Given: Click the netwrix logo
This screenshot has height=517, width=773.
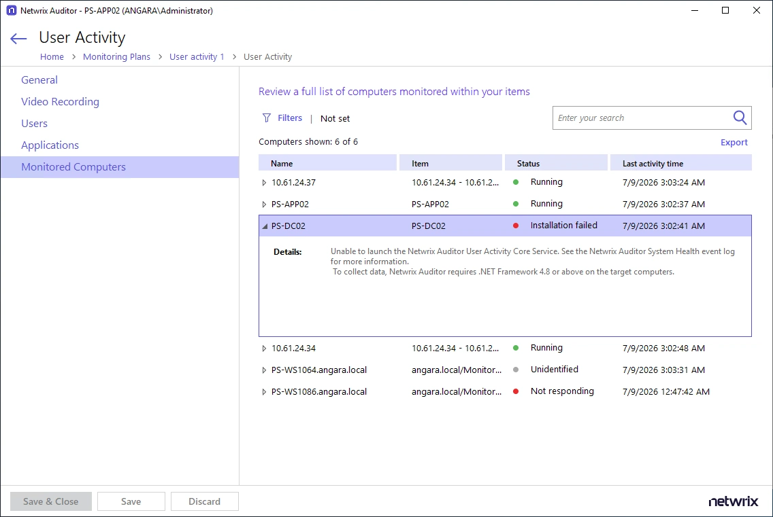Looking at the screenshot, I should pos(733,501).
